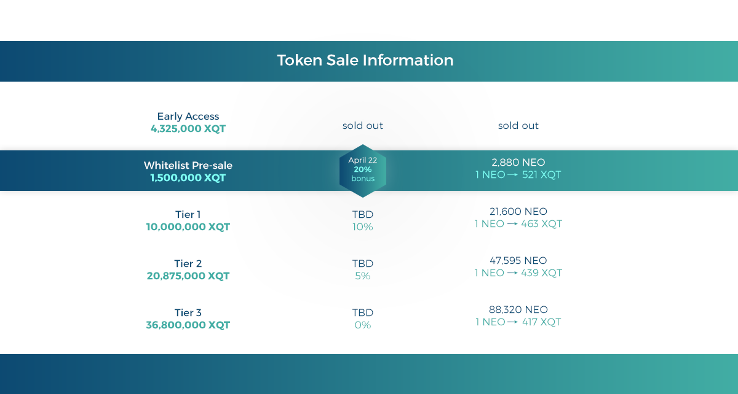738x394 pixels.
Task: Click the April 22 bonus hexagon badge
Action: click(363, 170)
